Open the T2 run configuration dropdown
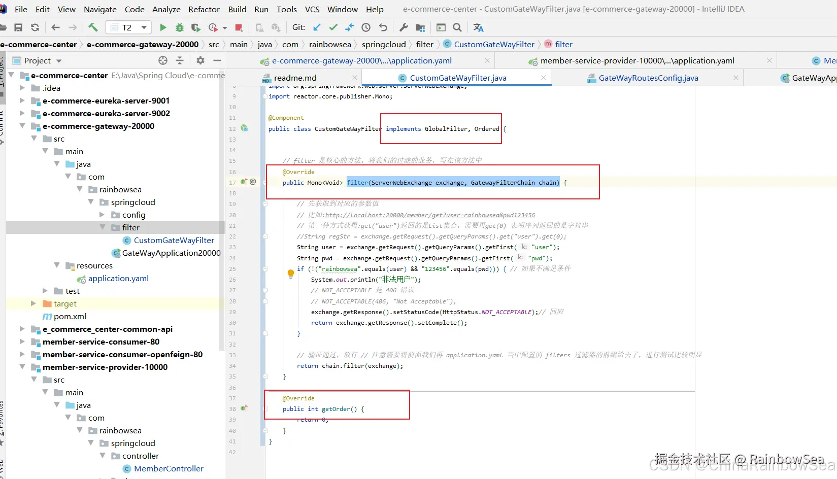Viewport: 837px width, 479px height. click(144, 27)
